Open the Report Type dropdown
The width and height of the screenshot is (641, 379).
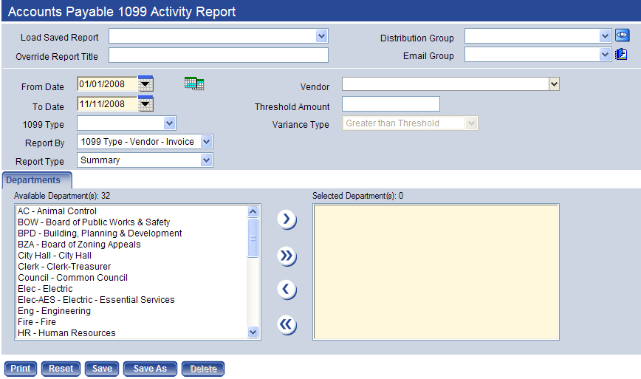206,160
